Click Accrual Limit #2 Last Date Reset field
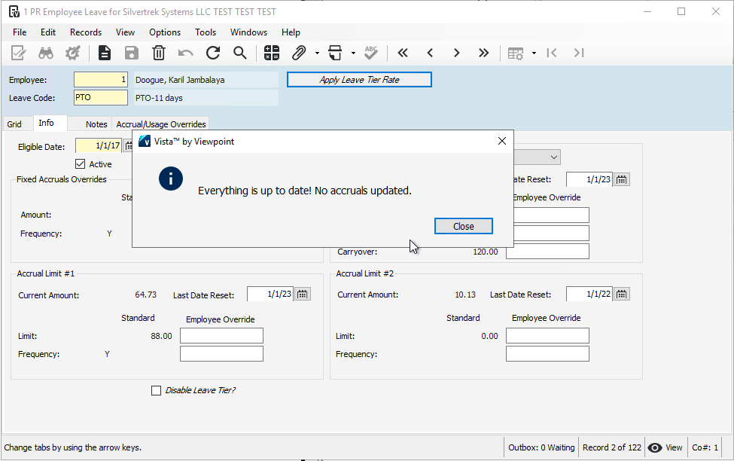734x461 pixels. [589, 295]
